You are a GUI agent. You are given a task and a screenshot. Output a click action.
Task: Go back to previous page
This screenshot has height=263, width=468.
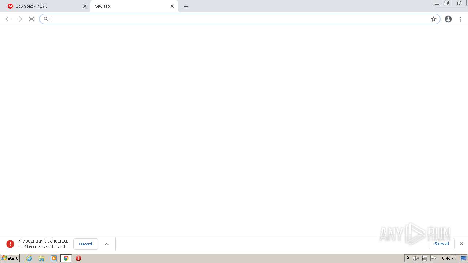(x=8, y=19)
